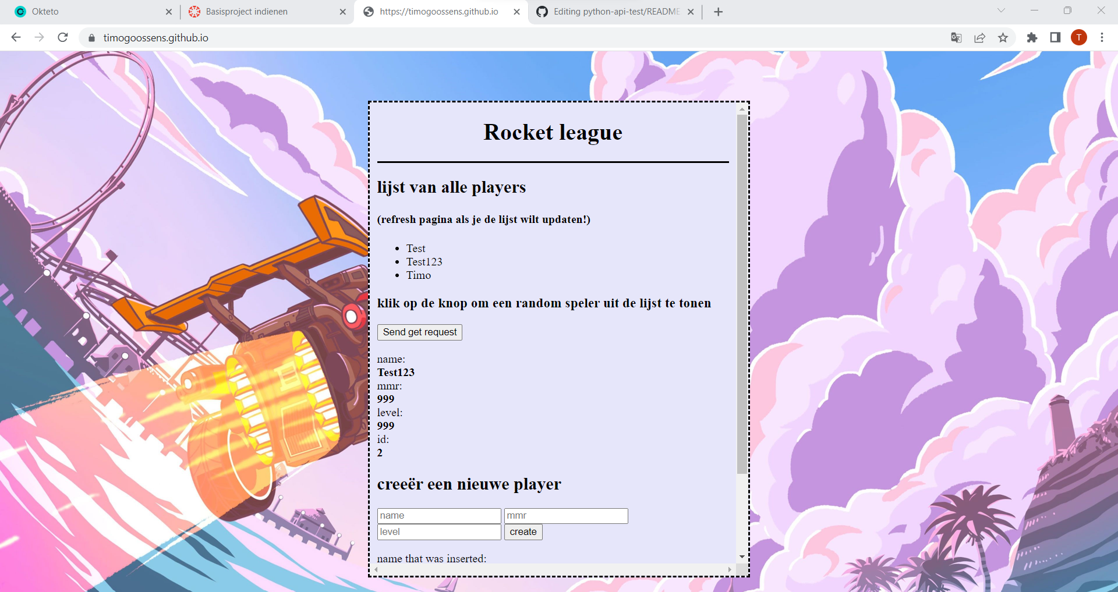This screenshot has height=592, width=1118.
Task: Focus the name input field
Action: [x=439, y=516]
